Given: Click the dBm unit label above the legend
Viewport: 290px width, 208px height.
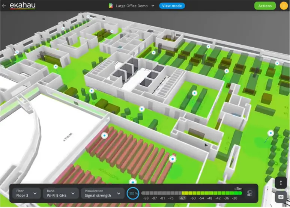Looking at the screenshot, I should point(238,189).
